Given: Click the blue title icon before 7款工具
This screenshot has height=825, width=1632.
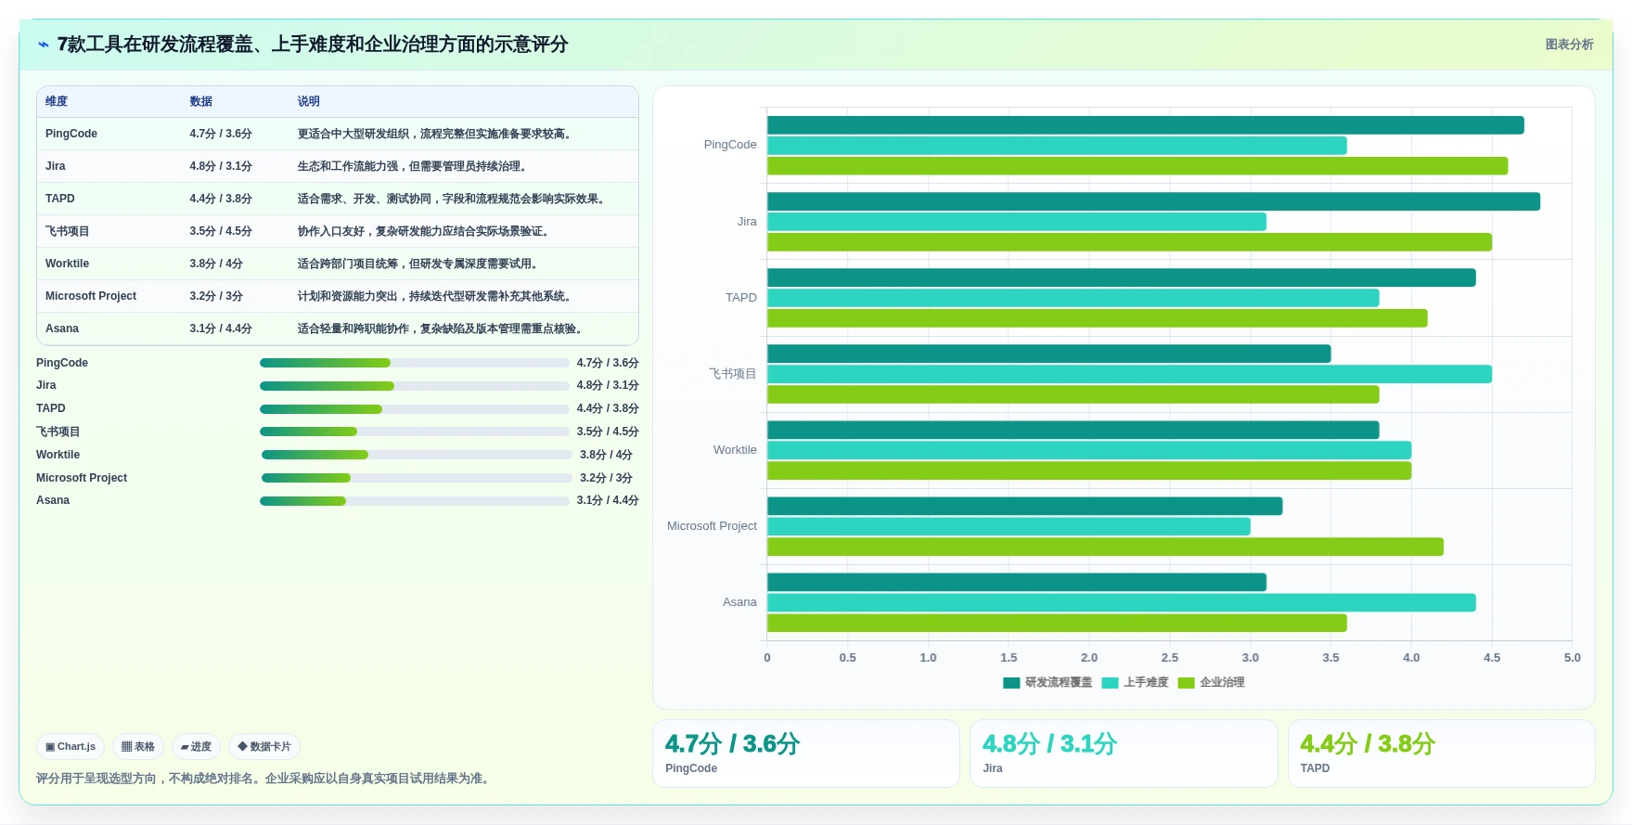Looking at the screenshot, I should [x=43, y=45].
